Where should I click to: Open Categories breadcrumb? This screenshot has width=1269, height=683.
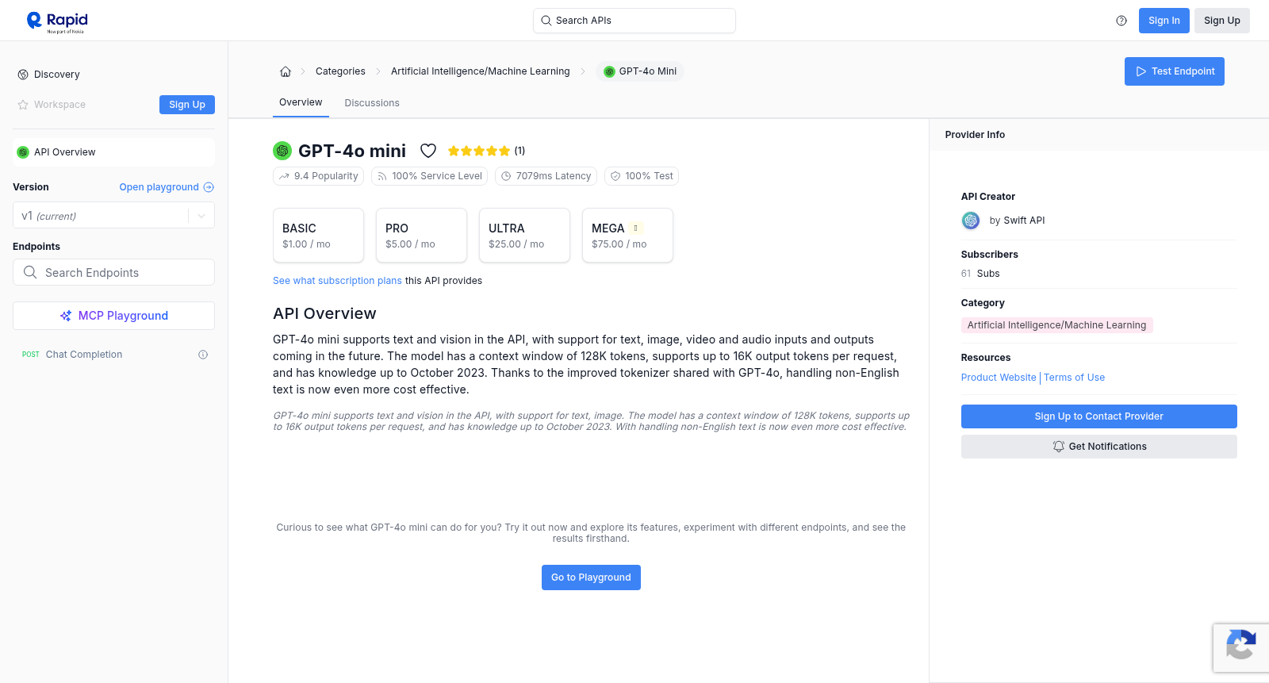coord(340,71)
